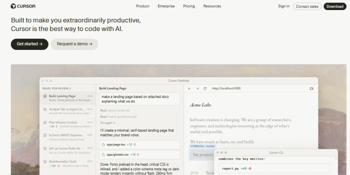350x175 pixels.
Task: Go to the Pricing page
Action: [189, 6]
